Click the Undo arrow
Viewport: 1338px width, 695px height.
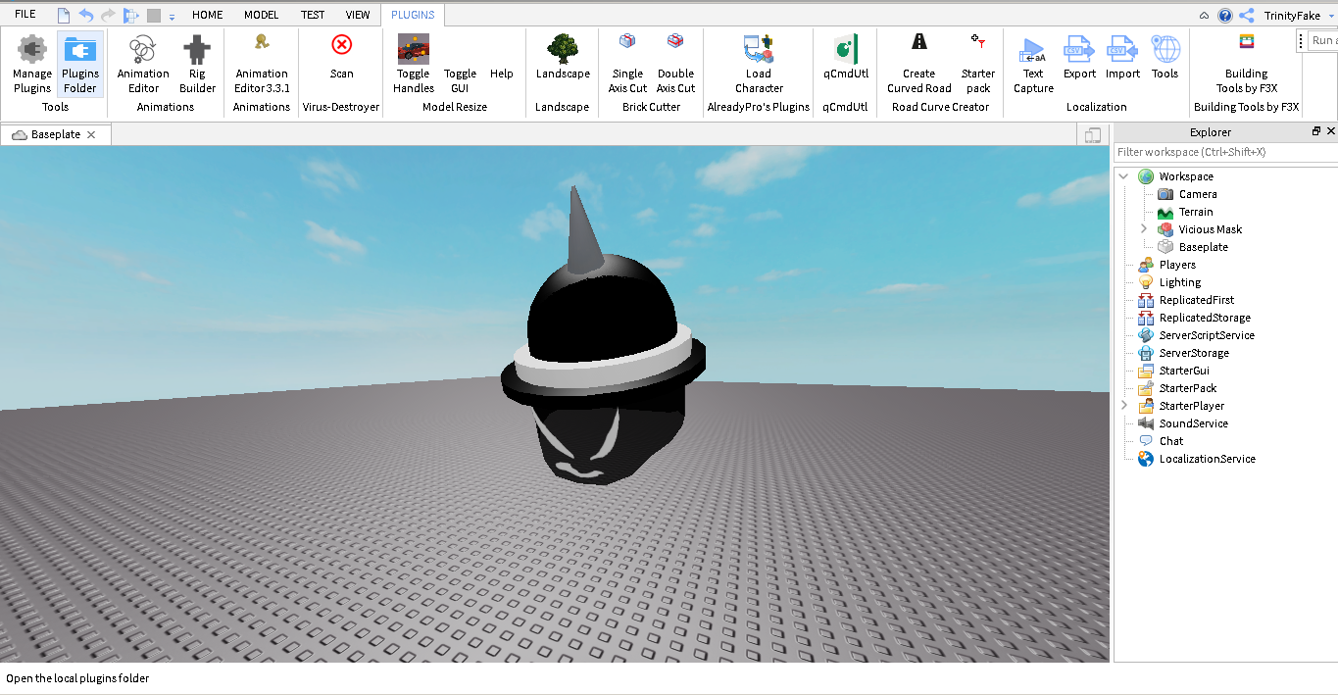(x=86, y=16)
